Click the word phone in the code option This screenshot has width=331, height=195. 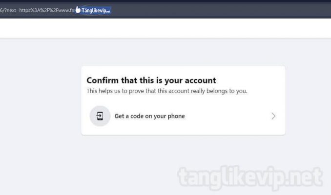176,116
